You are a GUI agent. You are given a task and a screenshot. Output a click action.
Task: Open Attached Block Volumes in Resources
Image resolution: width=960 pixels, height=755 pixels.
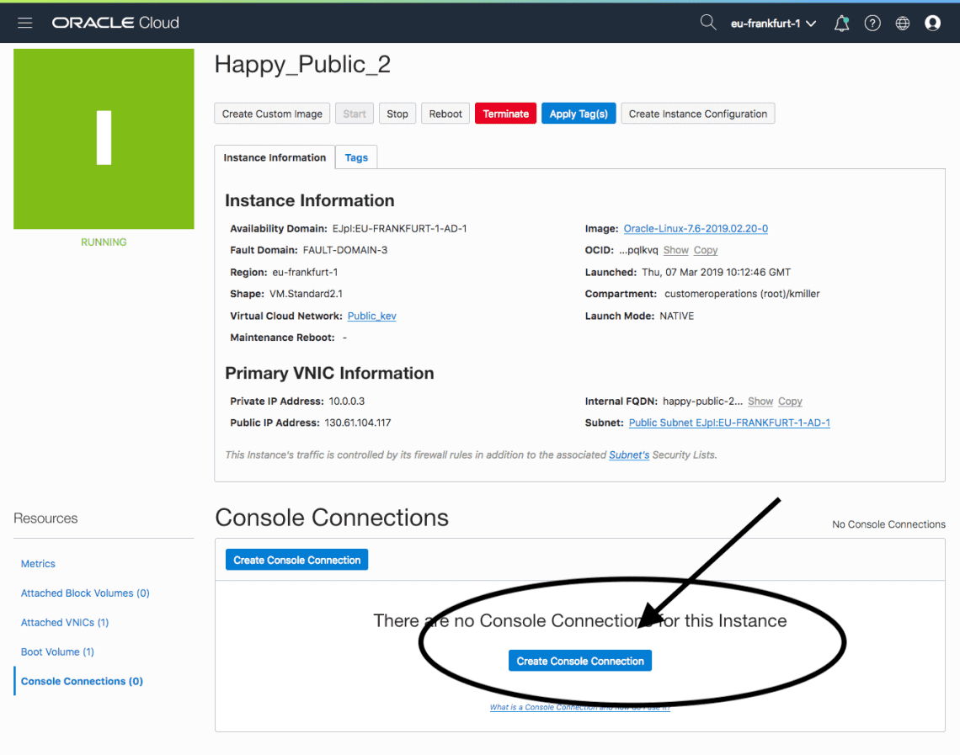click(x=85, y=593)
